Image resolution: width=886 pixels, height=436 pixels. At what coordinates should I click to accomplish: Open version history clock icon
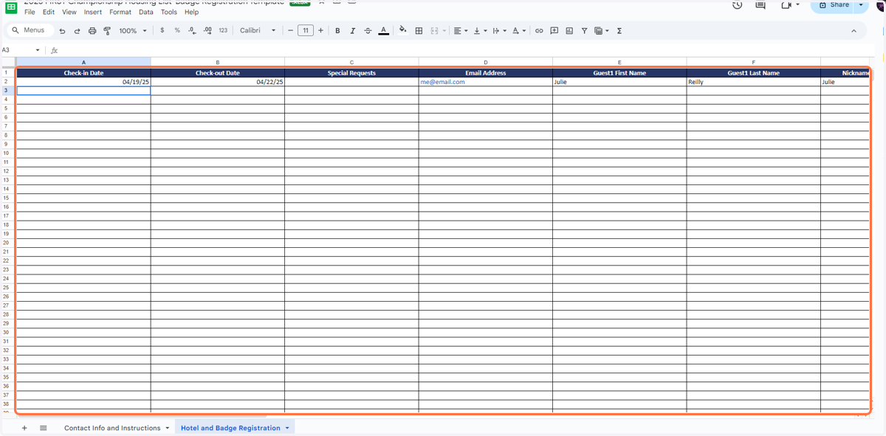pyautogui.click(x=737, y=5)
